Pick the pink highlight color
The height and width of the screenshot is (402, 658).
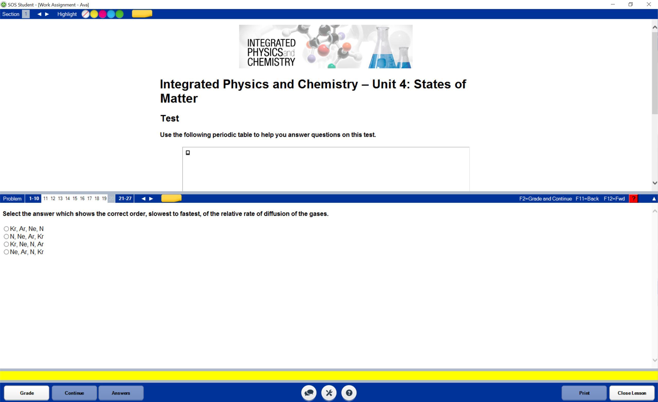click(x=103, y=14)
